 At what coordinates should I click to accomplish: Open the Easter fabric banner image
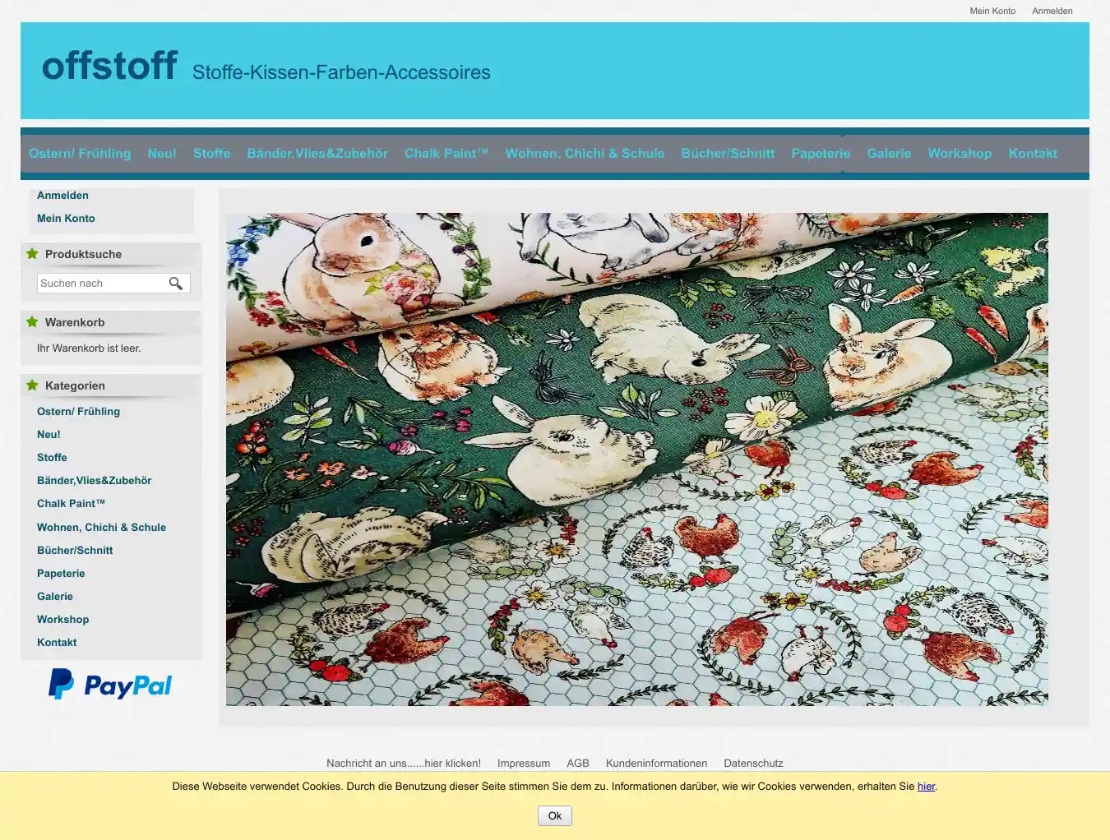636,459
